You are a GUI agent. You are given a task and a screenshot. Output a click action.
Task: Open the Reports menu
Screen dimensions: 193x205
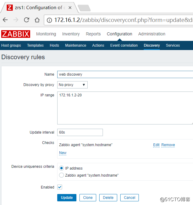(x=93, y=34)
